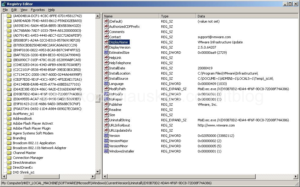Select the {AC76BA86-7AD7-1033-7B44-A81200000003} key
Image resolution: width=300 pixels, height=187 pixels.
47,31
